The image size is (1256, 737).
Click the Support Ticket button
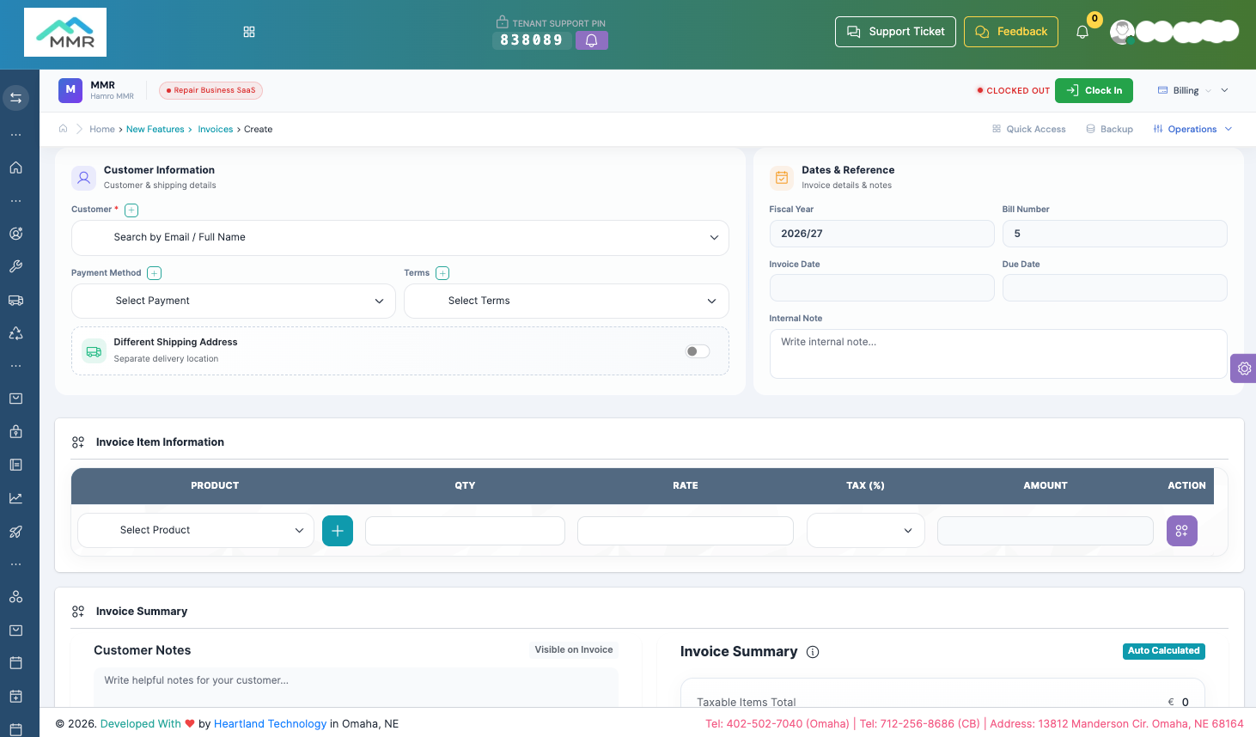(895, 32)
